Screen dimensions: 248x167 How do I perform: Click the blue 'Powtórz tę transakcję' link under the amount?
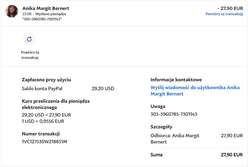coord(224,14)
